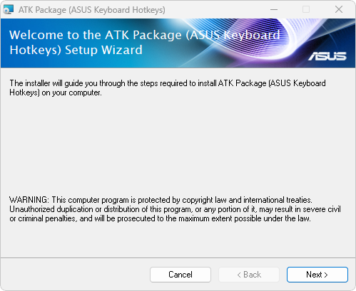This screenshot has width=356, height=291.
Task: Click the word "WARNING:" in the notice
Action: (x=29, y=200)
